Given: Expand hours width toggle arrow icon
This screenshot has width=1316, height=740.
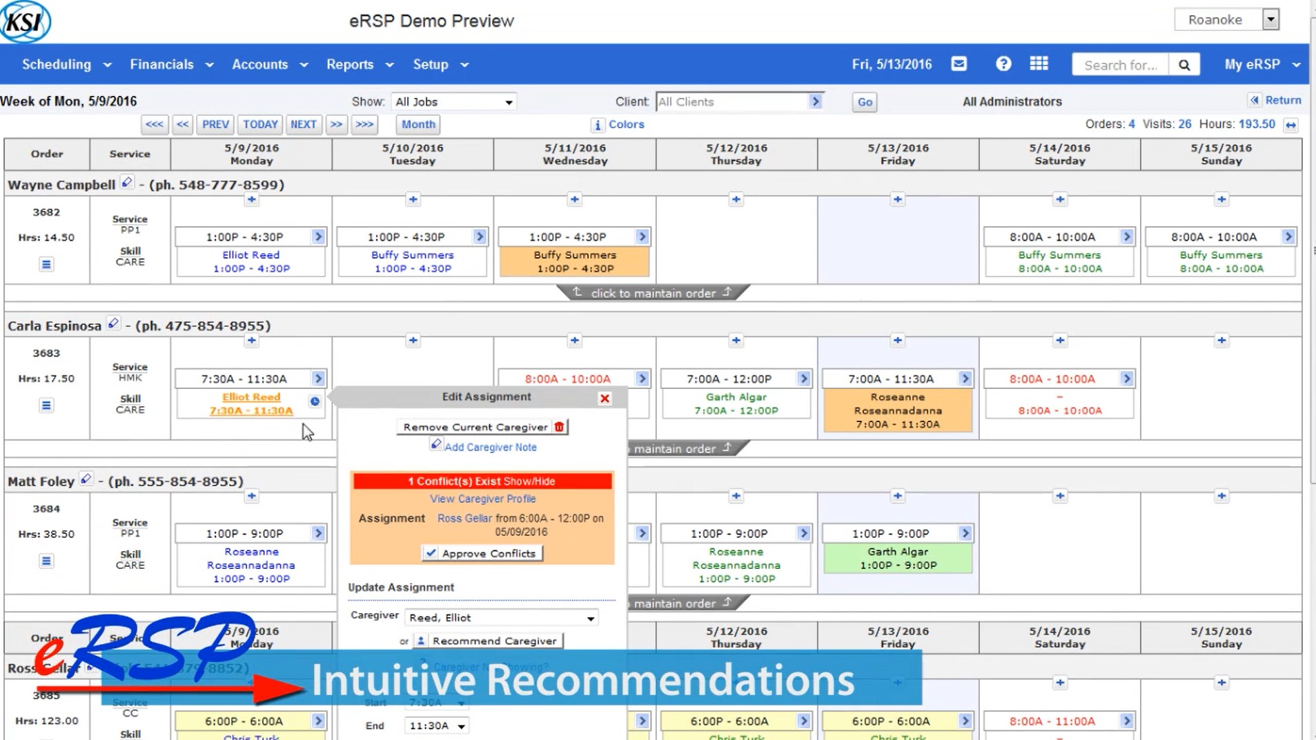Looking at the screenshot, I should [x=1290, y=125].
